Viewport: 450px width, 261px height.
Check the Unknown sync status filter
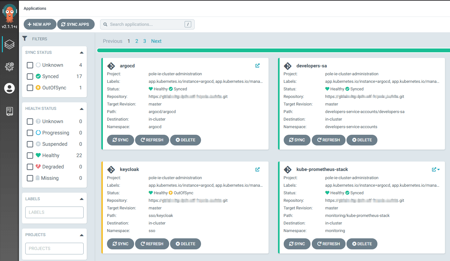(30, 65)
